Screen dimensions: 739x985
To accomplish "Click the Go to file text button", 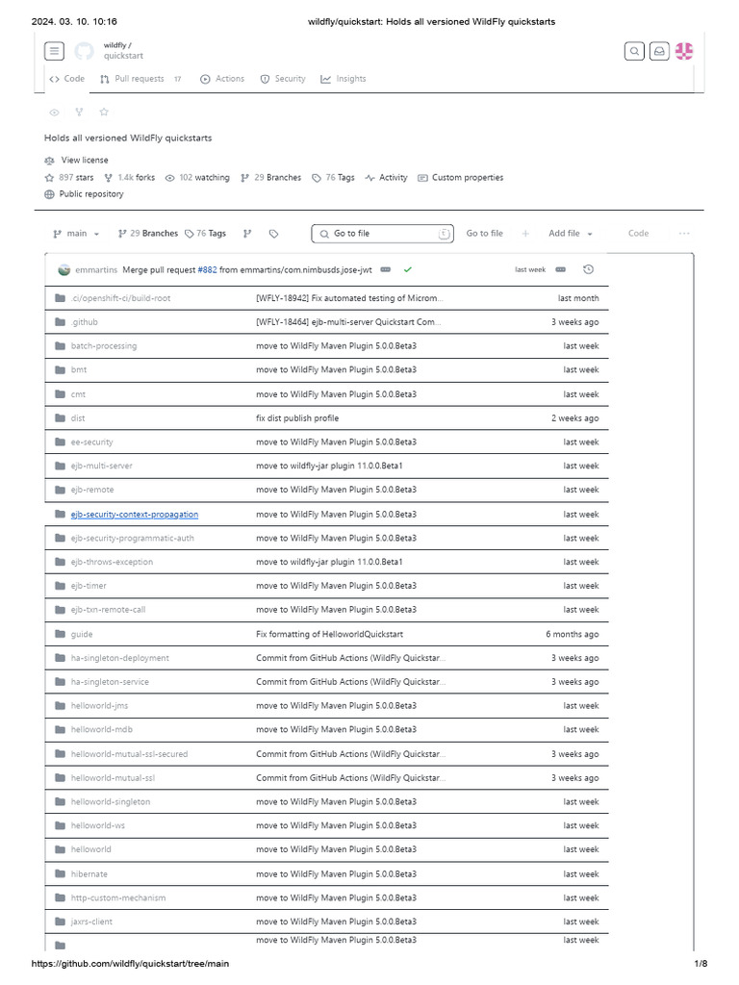I will tap(485, 234).
